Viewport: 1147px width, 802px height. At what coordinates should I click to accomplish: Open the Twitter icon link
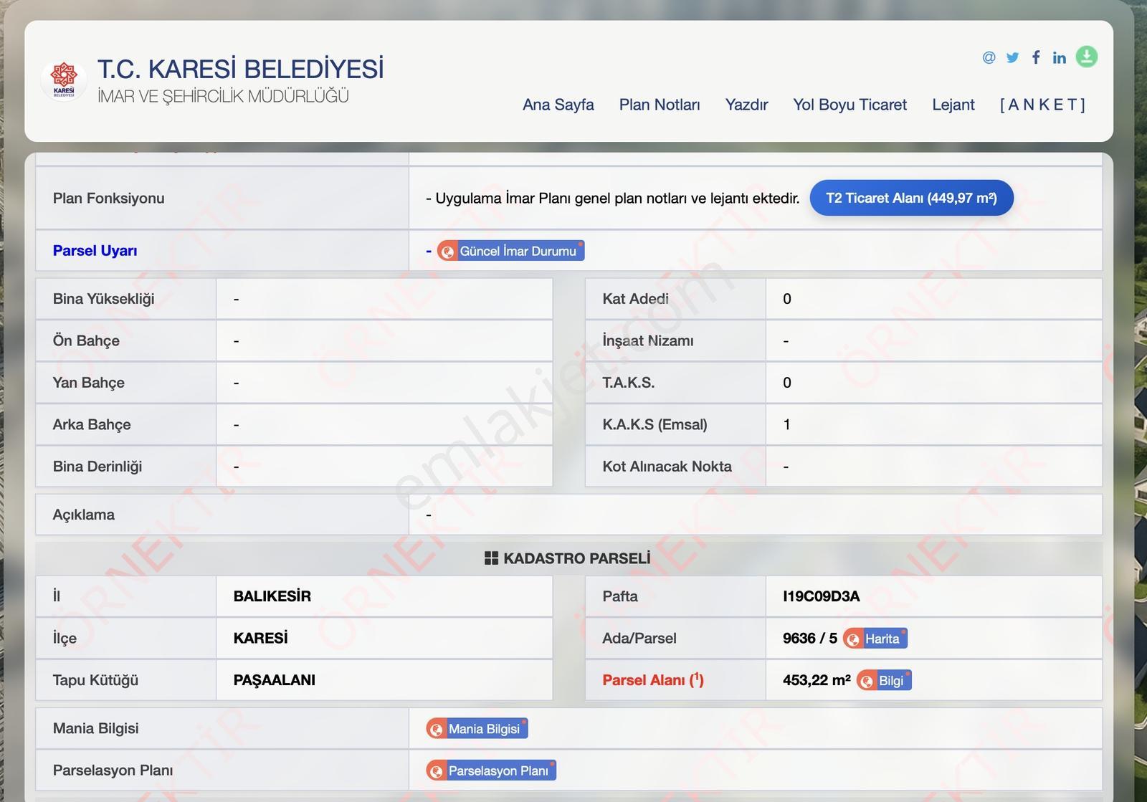[1012, 57]
